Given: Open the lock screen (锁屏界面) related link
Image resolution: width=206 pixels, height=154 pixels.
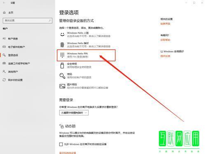Looking at the screenshot, I should pos(165,24).
